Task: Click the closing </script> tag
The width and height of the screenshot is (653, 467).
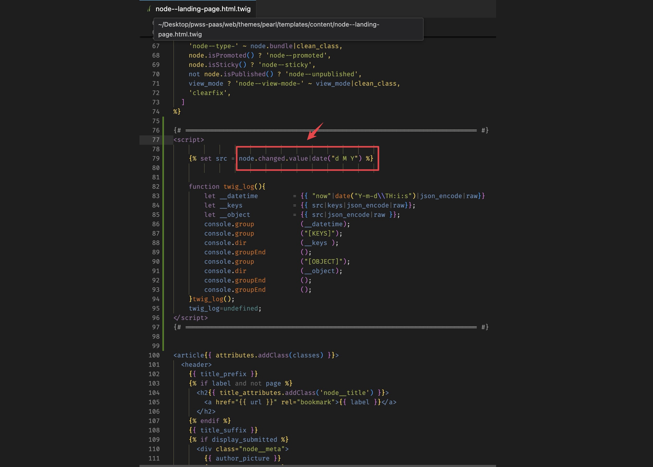Action: point(191,318)
